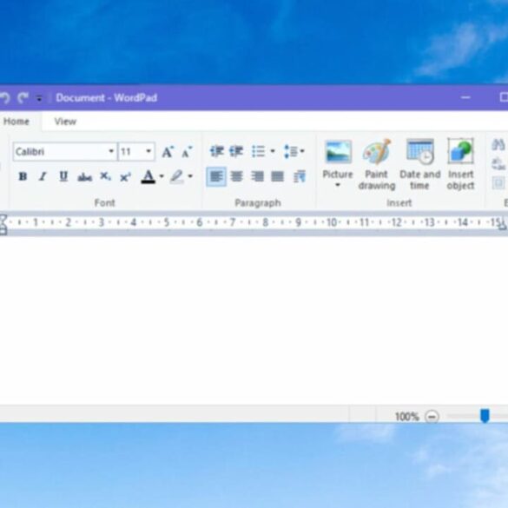Switch to the View tab
The image size is (508, 508).
(x=65, y=122)
